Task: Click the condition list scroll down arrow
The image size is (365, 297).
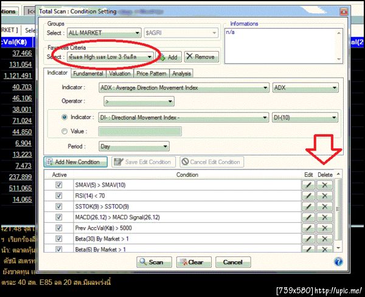Action: coord(338,248)
